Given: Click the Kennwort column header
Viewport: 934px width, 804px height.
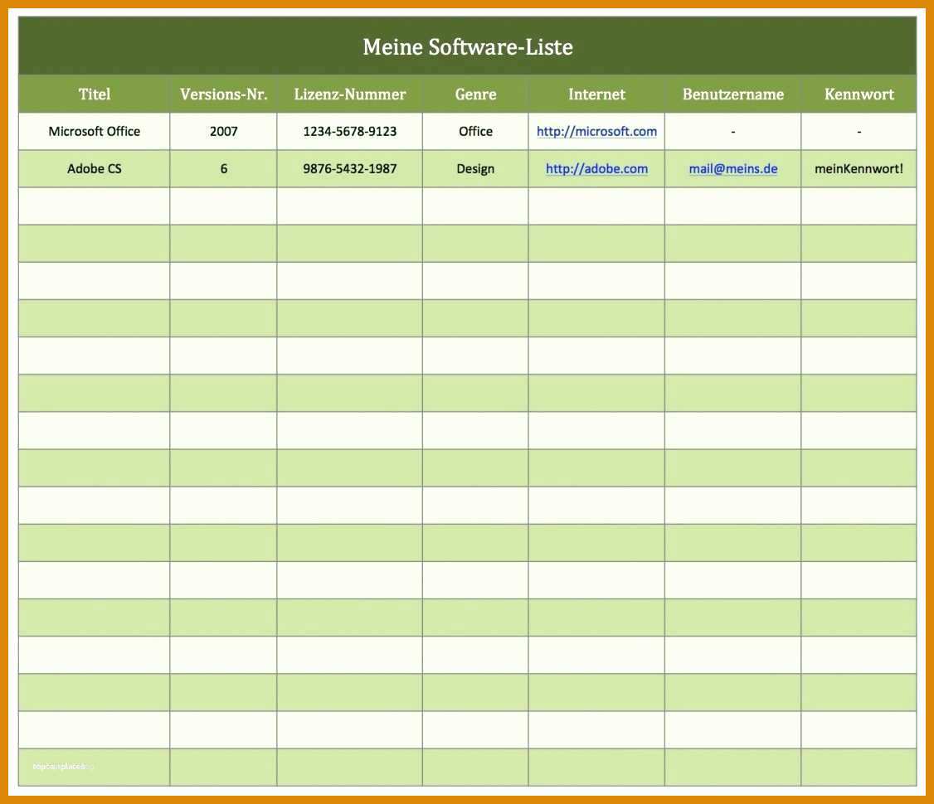Looking at the screenshot, I should point(859,94).
